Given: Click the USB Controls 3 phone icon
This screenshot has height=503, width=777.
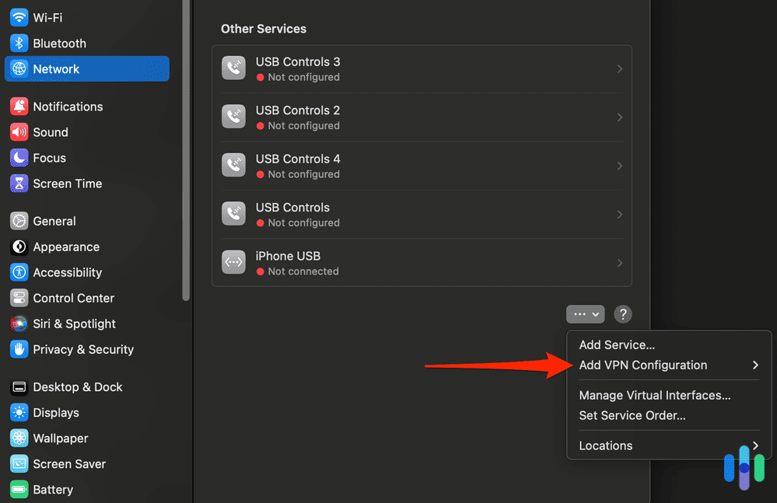Looking at the screenshot, I should (233, 68).
